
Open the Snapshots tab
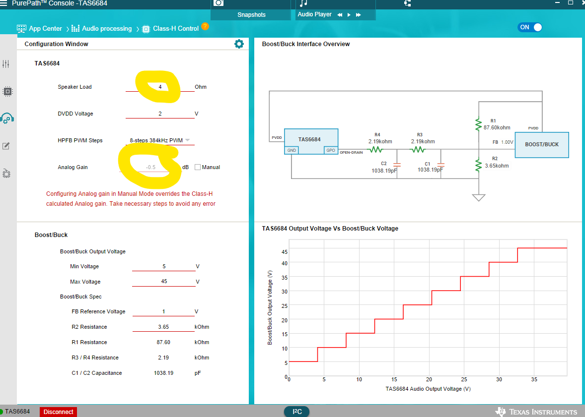point(251,15)
